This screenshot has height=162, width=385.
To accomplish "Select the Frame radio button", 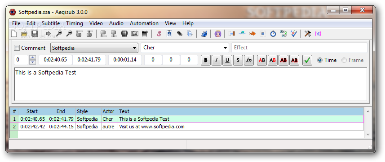I will pos(344,60).
